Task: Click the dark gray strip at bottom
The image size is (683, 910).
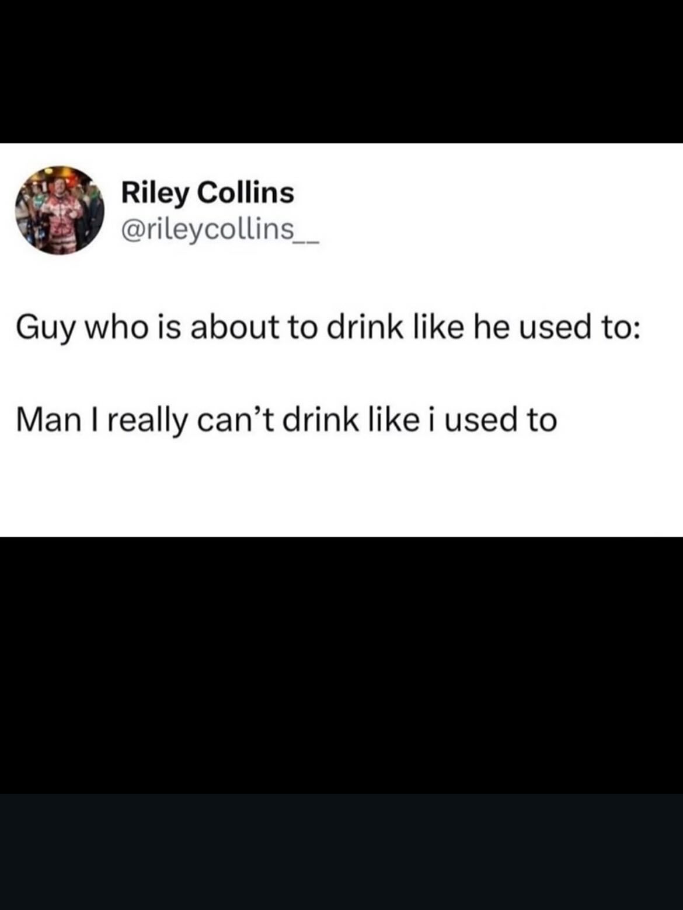Action: [x=341, y=852]
